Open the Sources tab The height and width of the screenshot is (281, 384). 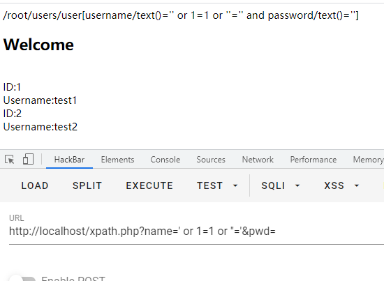[211, 160]
